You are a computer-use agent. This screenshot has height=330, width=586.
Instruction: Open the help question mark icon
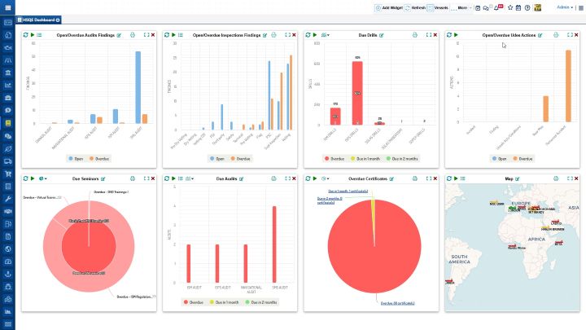[527, 7]
